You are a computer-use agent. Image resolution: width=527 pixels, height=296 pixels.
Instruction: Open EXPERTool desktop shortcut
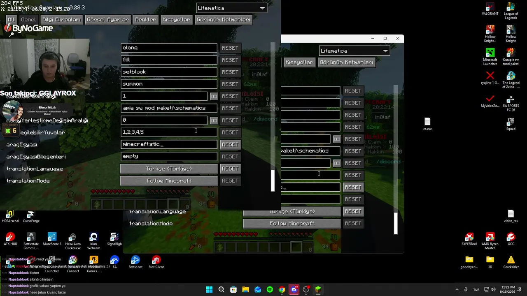(x=469, y=239)
